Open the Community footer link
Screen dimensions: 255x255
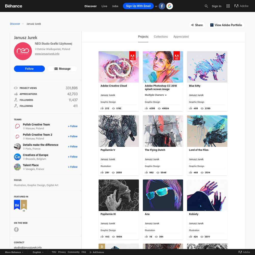click(x=73, y=252)
